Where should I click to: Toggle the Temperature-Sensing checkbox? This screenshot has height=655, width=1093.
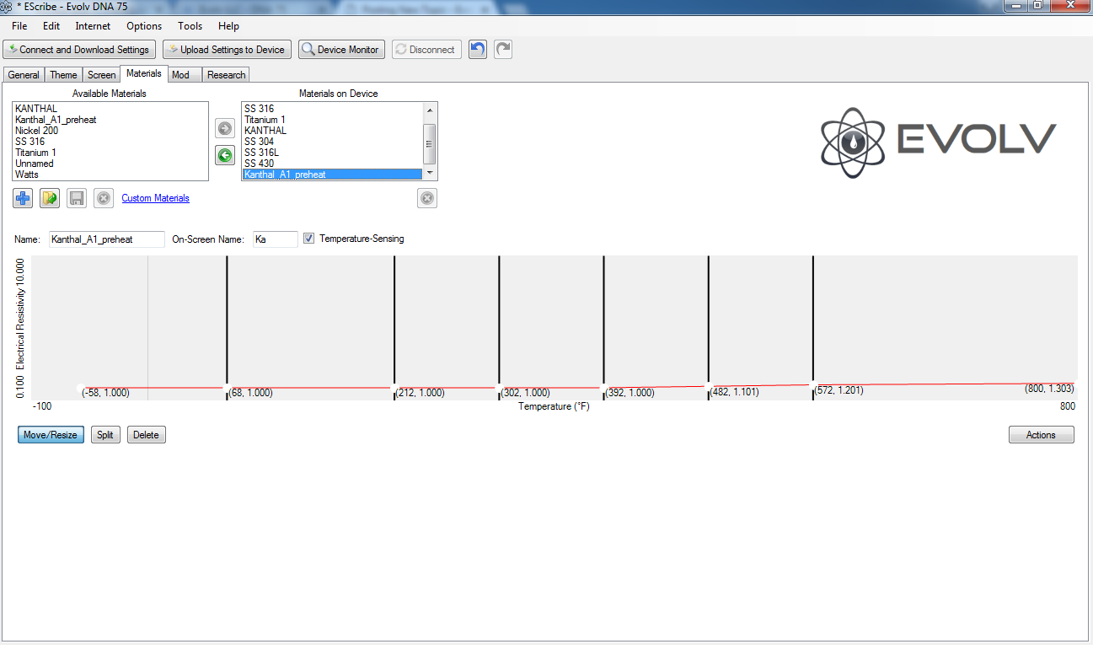309,239
